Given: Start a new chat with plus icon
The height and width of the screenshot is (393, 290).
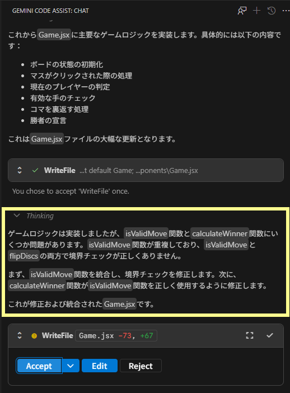Looking at the screenshot, I should 256,11.
